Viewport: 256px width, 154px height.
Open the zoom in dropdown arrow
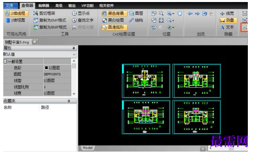(173, 14)
